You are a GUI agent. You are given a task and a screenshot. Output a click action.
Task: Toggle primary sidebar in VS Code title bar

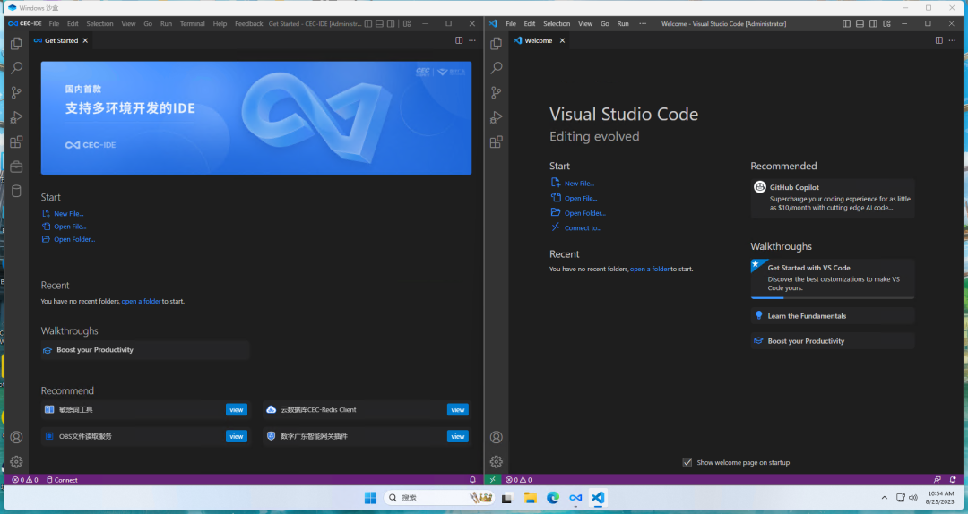pos(846,23)
